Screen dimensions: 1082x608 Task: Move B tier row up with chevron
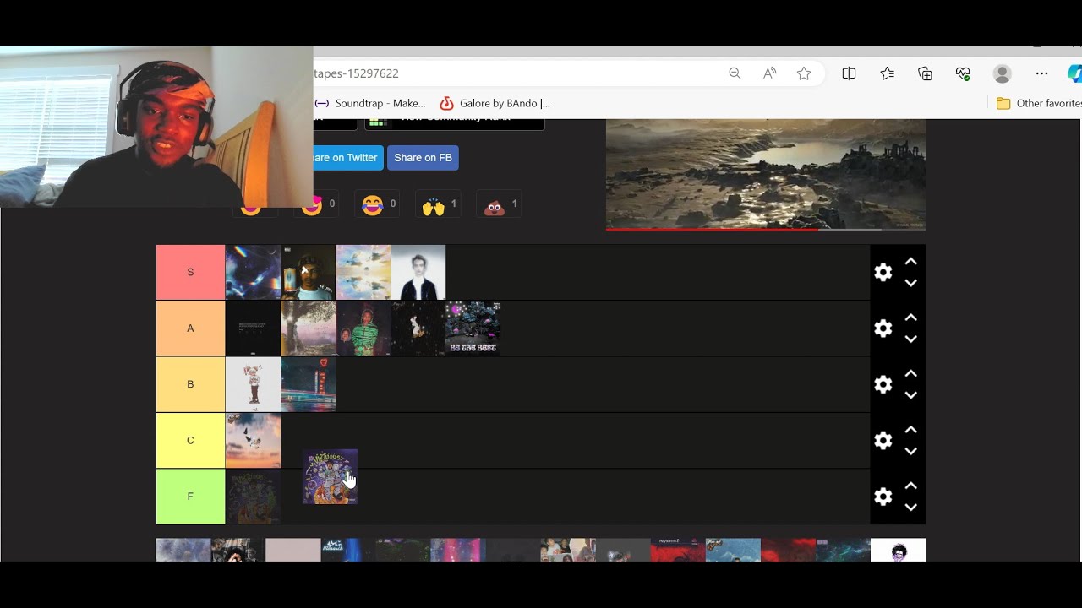pos(910,373)
